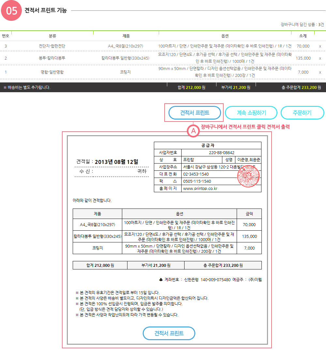Click the pink 05 section badge
Screen dimensions: 326x361
11,10
